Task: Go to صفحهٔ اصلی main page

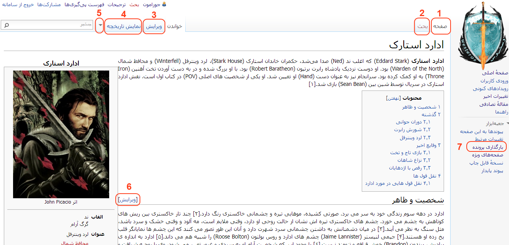Action: pyautogui.click(x=495, y=72)
